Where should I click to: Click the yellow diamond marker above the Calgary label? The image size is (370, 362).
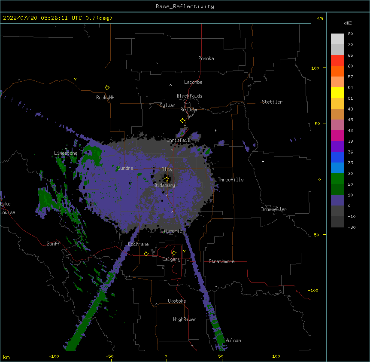[174, 253]
